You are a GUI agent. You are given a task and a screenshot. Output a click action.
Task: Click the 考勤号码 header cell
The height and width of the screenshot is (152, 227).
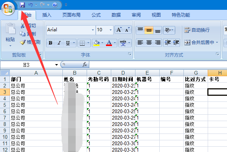(99, 79)
